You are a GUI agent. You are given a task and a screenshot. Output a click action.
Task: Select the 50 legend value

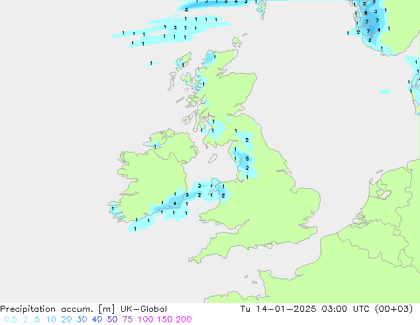[112, 320]
